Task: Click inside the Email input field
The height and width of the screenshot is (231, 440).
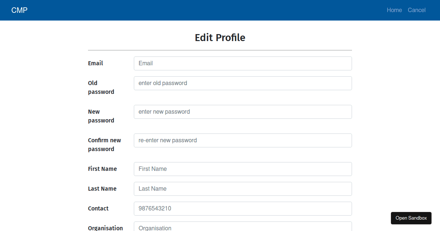Action: 243,63
